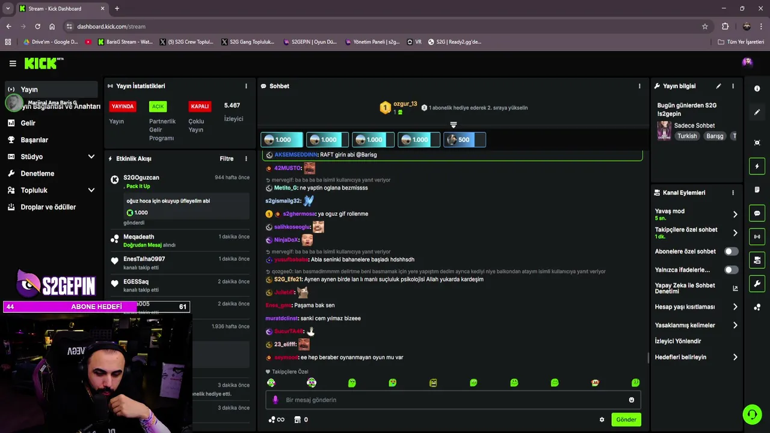Click the purple microphone icon in chat box
The height and width of the screenshot is (433, 770).
276,400
